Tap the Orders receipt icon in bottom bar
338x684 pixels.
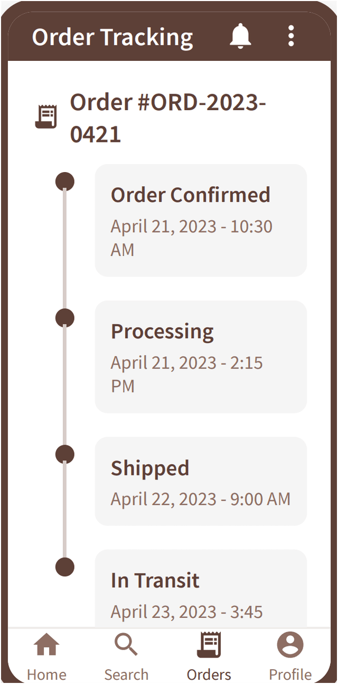coord(209,645)
